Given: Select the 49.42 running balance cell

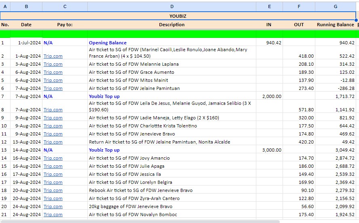Looking at the screenshot, I should [336, 142].
